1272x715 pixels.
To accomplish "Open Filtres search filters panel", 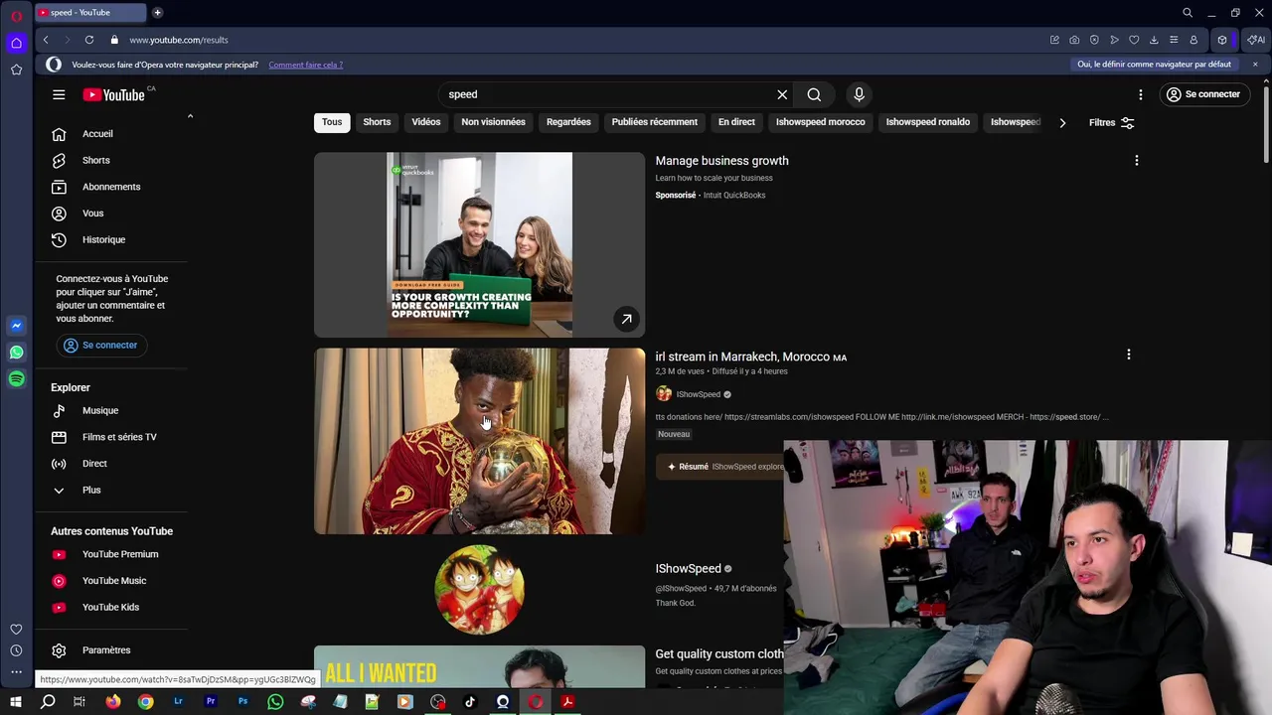I will pyautogui.click(x=1111, y=122).
